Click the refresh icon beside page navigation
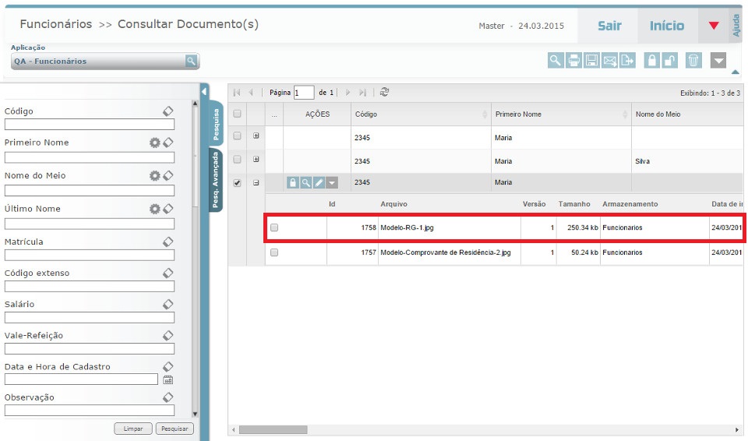Image resolution: width=748 pixels, height=441 pixels. (384, 92)
